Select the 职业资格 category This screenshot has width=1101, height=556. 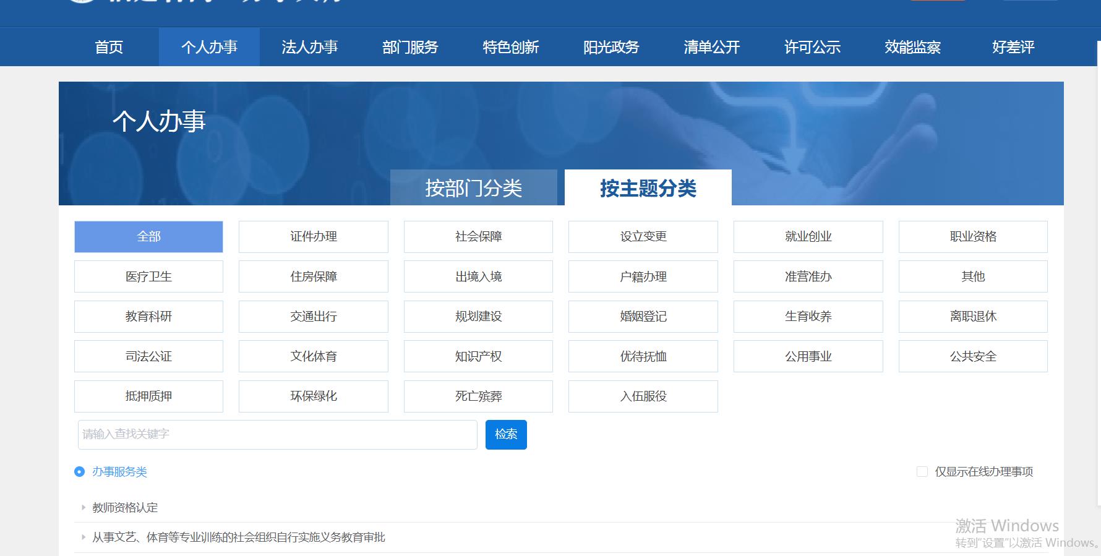click(x=973, y=237)
